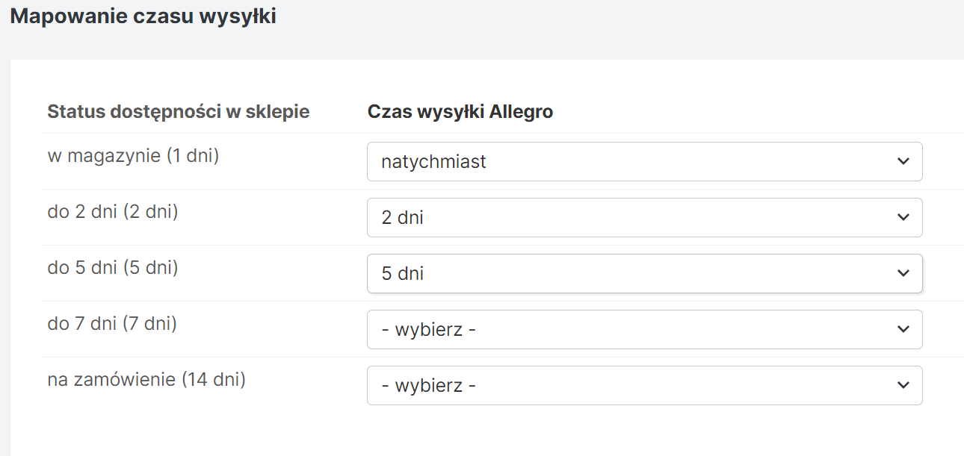The height and width of the screenshot is (456, 964).
Task: Click the 'do 7 dni (7 dni)' label
Action: [112, 323]
